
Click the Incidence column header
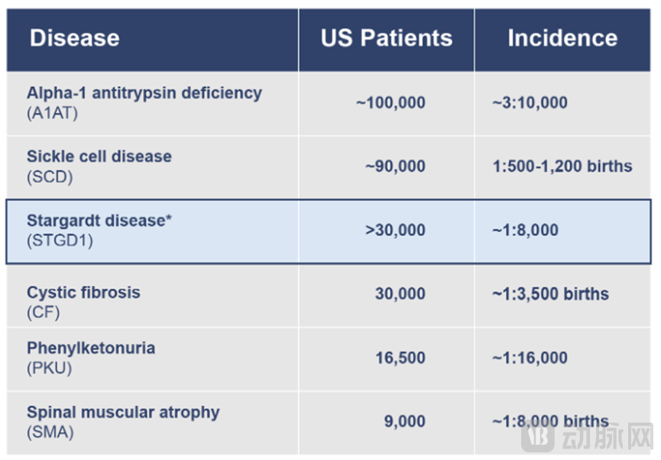[562, 38]
